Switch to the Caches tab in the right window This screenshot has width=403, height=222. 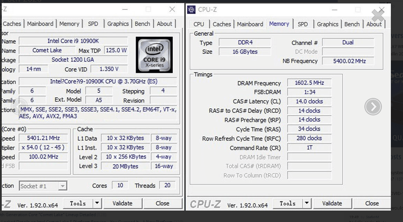pos(222,24)
